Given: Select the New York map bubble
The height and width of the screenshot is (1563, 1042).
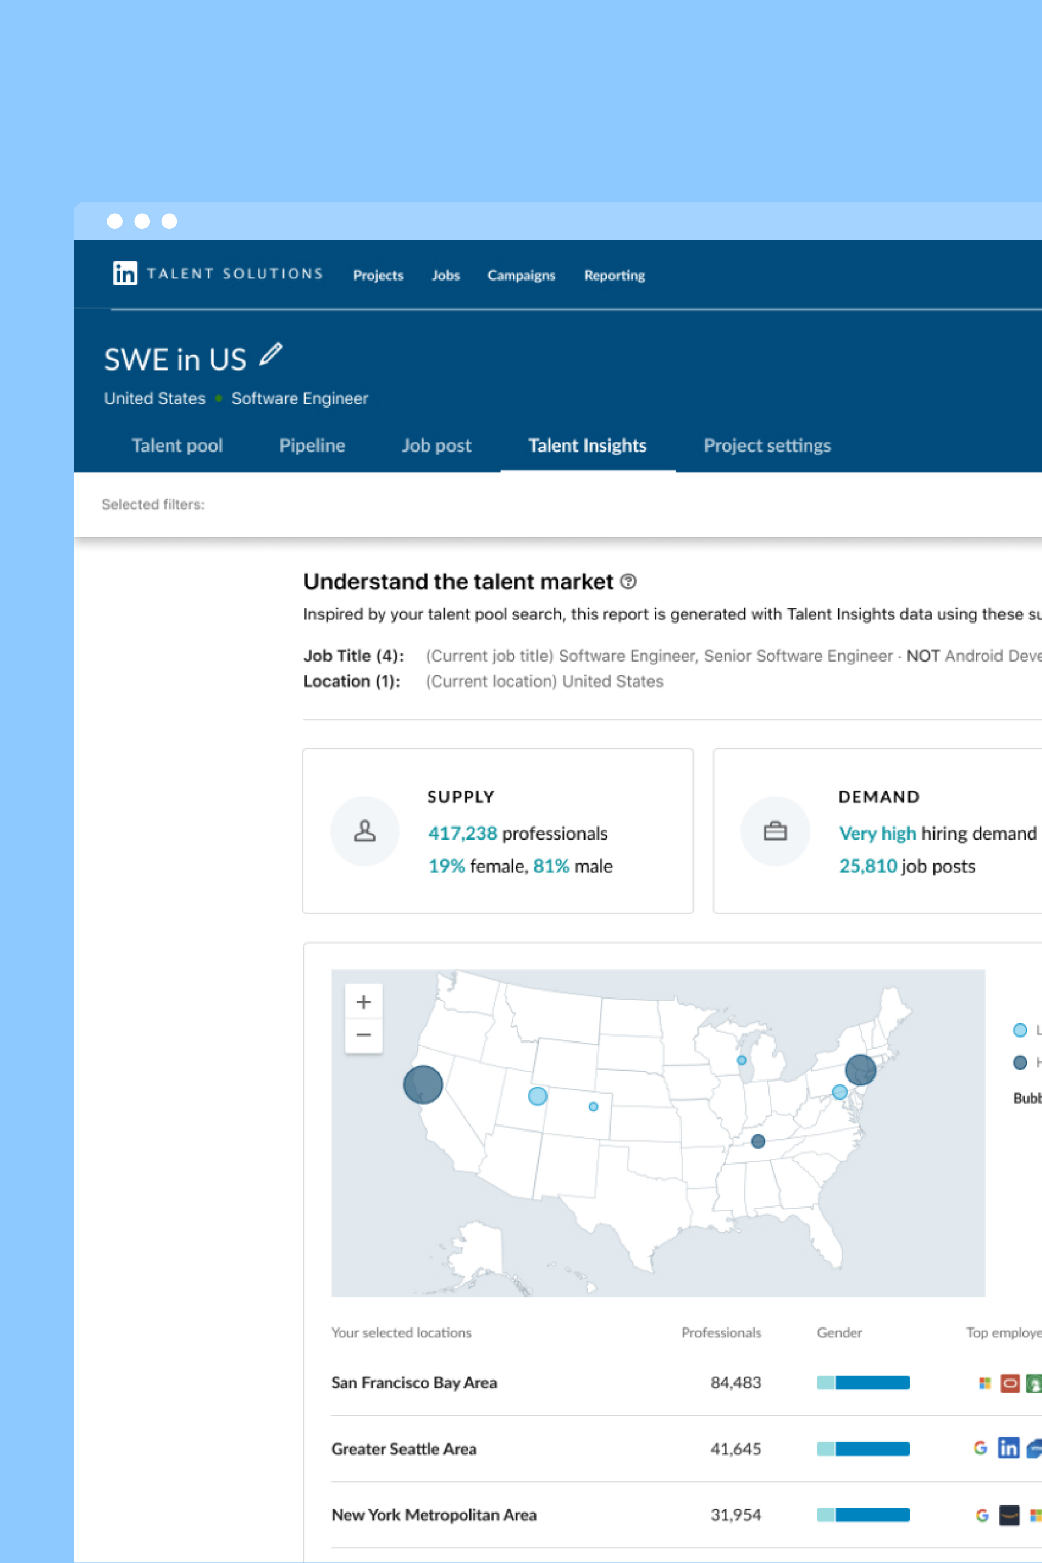Looking at the screenshot, I should point(860,1070).
